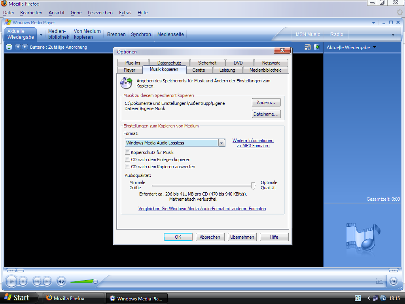
Task: Click the DE language indicator in tray
Action: [x=358, y=298]
